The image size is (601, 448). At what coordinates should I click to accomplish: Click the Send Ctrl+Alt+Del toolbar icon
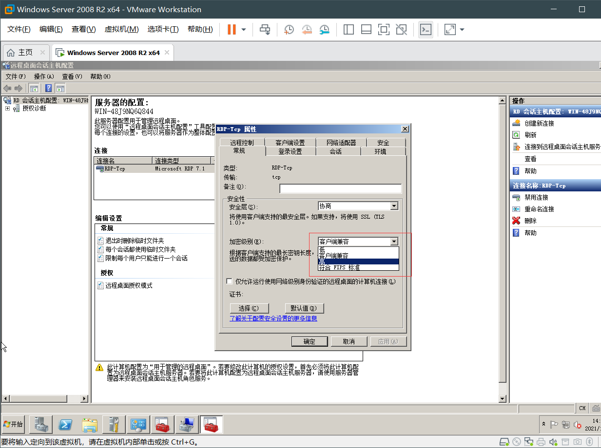click(265, 30)
